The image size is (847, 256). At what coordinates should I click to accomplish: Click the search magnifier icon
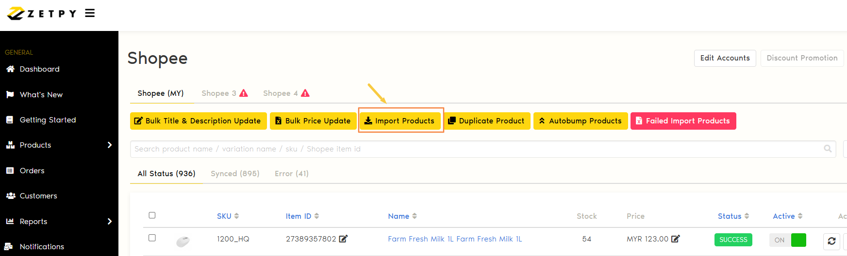pyautogui.click(x=828, y=149)
